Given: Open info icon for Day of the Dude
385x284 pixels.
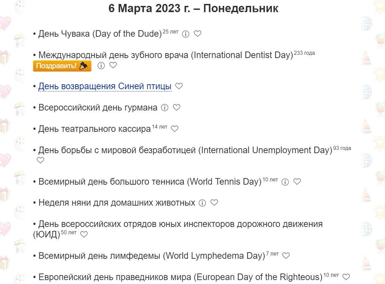Looking at the screenshot, I should click(186, 34).
